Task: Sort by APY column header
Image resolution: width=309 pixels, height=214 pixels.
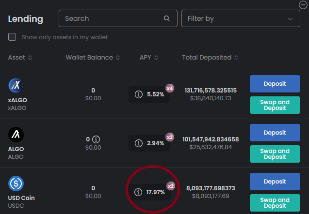Action: (x=149, y=58)
